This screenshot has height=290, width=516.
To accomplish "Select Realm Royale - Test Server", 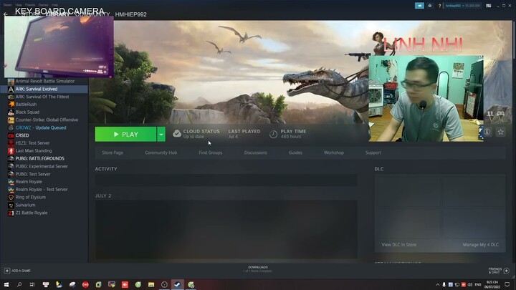I will pyautogui.click(x=42, y=189).
